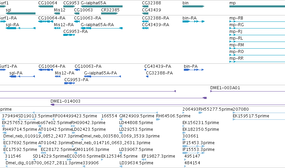Select the CG43439 gene label
The width and height of the screenshot is (285, 168).
tap(151, 10)
